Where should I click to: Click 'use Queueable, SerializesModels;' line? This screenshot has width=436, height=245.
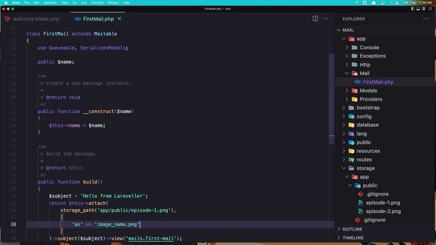(x=83, y=48)
